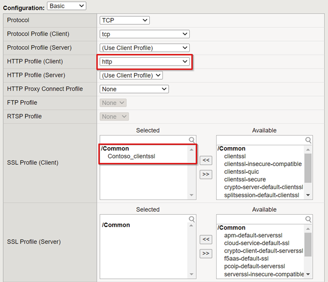Click SSL Server Available search field
The width and height of the screenshot is (328, 282).
click(261, 220)
